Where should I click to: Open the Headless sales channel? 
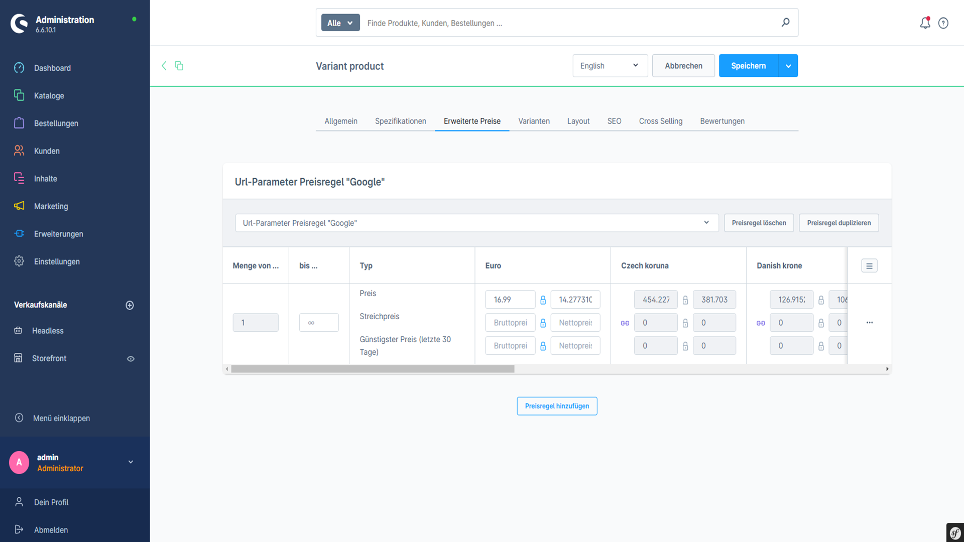click(x=48, y=331)
